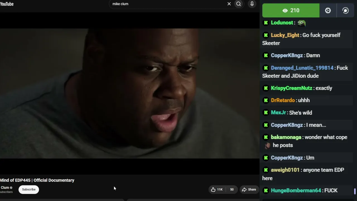Open CopperK8ngz username on 'Um' message
Screen dimensions: 357x201
pyautogui.click(x=287, y=158)
